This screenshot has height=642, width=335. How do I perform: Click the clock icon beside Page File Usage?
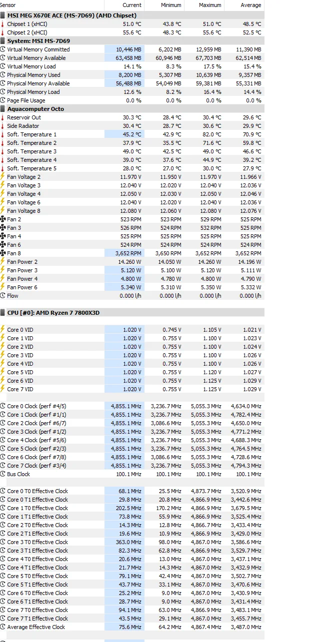[2, 100]
